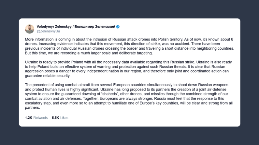Click the "5.5K" likes count number
Image resolution: width=259 pixels, height=145 pixels.
coord(55,118)
